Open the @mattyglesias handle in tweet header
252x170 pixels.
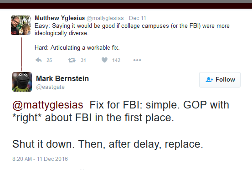point(105,18)
